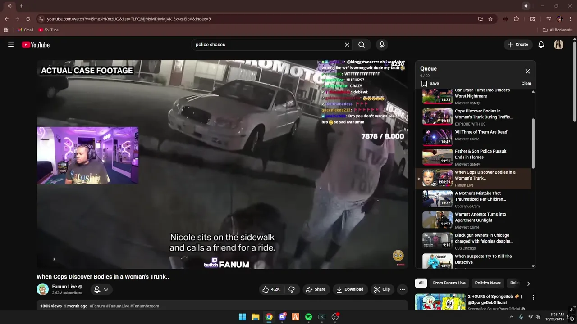Click the page vertical scrollbar
This screenshot has width=577, height=324.
pos(574,81)
